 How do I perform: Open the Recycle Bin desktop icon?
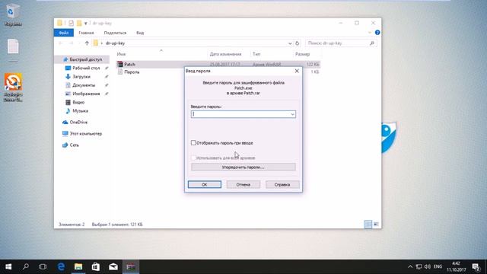(13, 15)
